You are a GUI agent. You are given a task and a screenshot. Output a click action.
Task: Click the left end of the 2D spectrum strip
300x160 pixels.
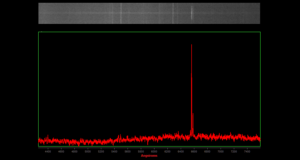40,13
